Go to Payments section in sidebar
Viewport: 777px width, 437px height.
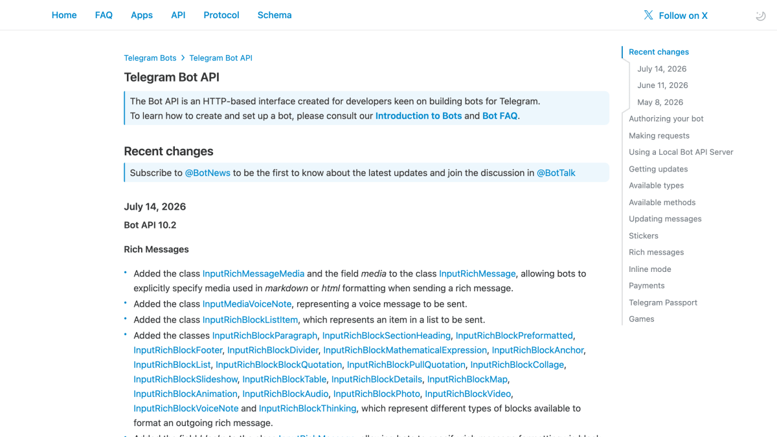[x=647, y=286]
